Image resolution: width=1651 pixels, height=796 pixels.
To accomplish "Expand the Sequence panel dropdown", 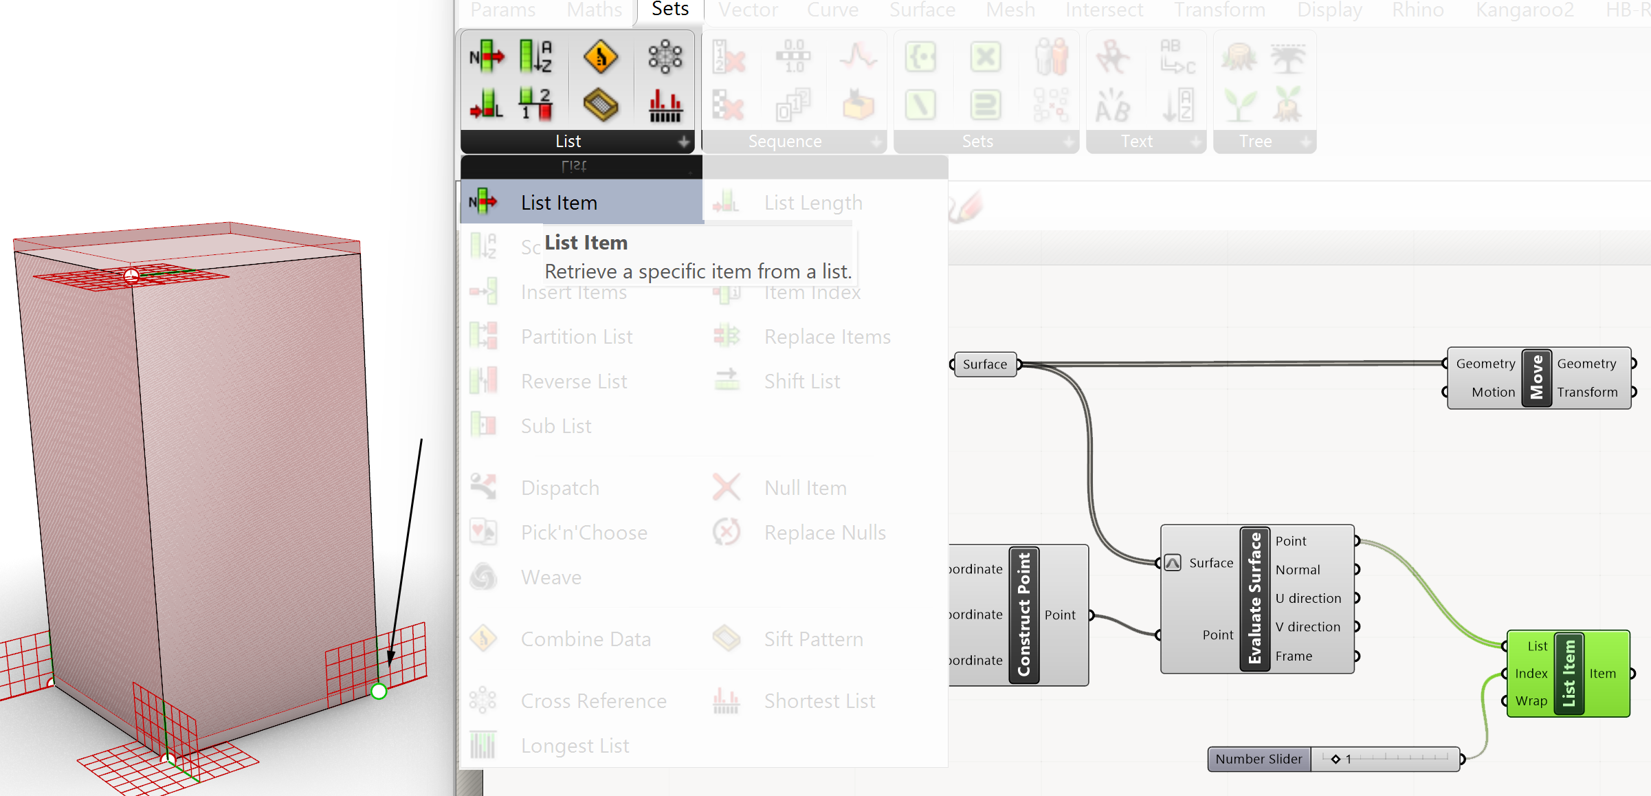I will pyautogui.click(x=876, y=142).
